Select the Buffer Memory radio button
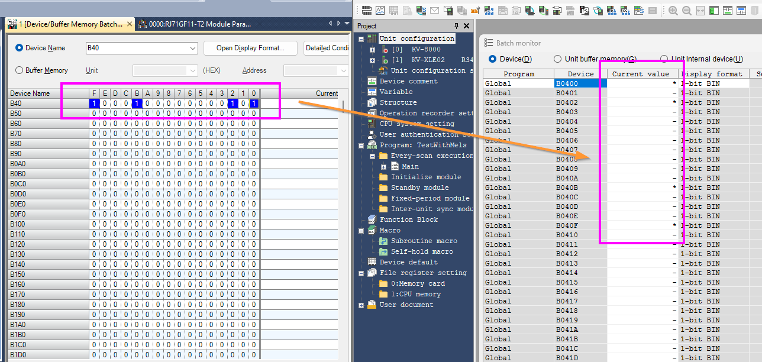 pos(19,70)
